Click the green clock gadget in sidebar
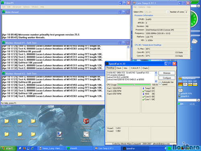The height and width of the screenshot is (151, 201). (x=194, y=19)
